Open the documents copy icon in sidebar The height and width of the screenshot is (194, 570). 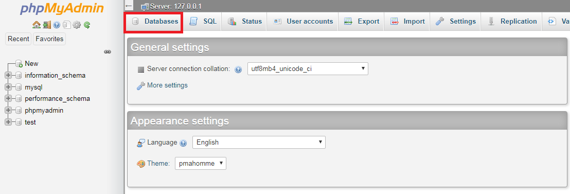[x=66, y=25]
